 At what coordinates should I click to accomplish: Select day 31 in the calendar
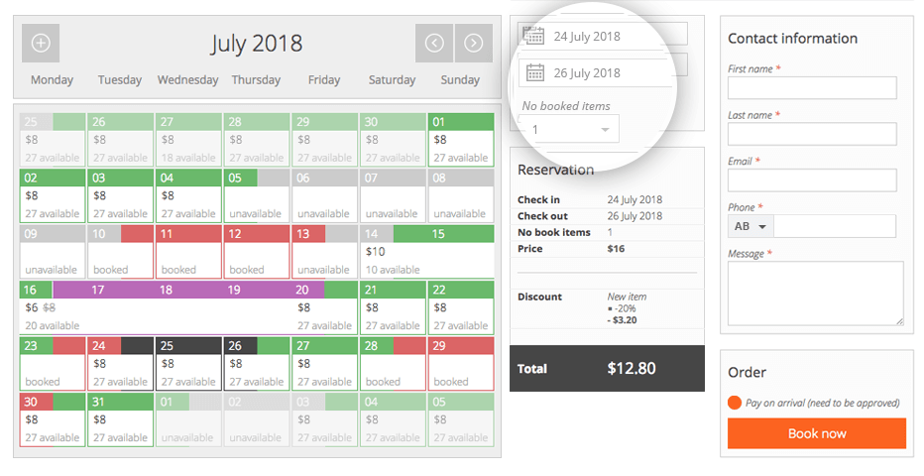point(120,419)
